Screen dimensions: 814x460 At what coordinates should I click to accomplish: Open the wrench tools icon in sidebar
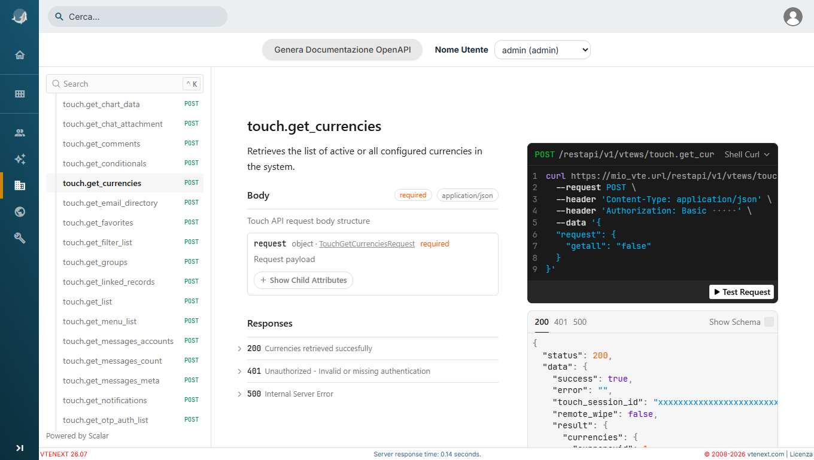click(x=20, y=238)
